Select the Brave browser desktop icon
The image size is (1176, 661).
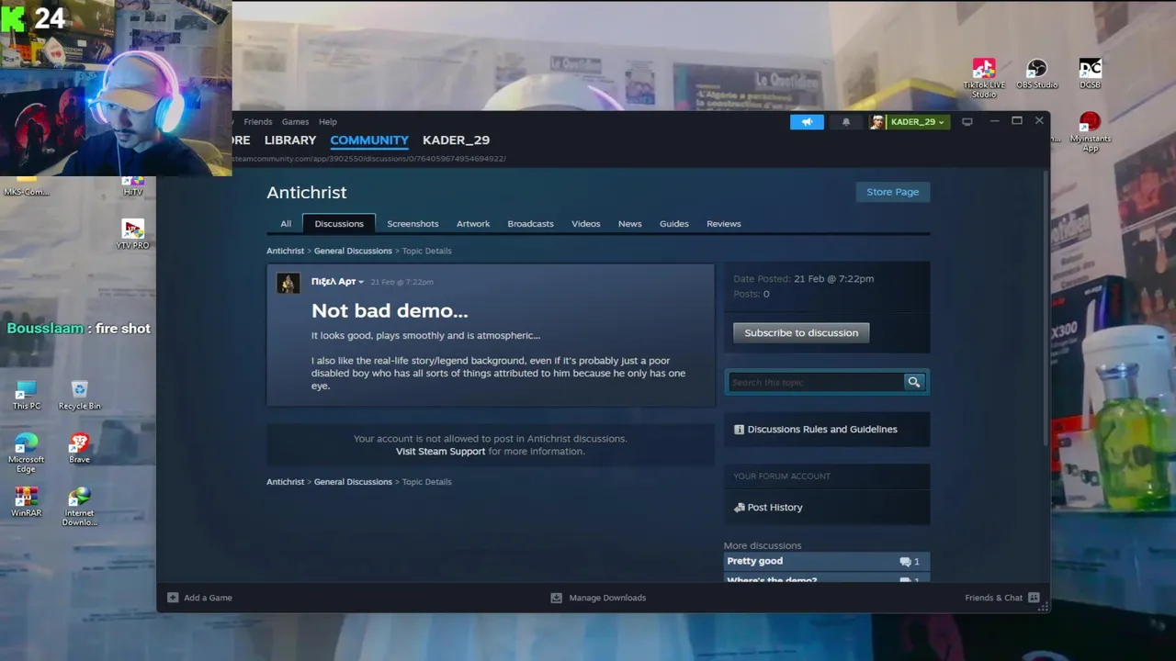pos(79,448)
